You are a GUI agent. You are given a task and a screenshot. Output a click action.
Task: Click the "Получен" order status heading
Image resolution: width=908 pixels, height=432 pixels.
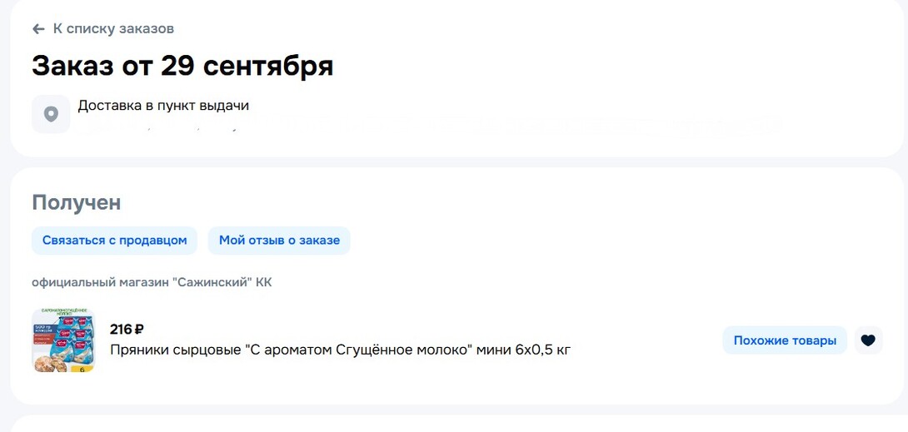77,202
